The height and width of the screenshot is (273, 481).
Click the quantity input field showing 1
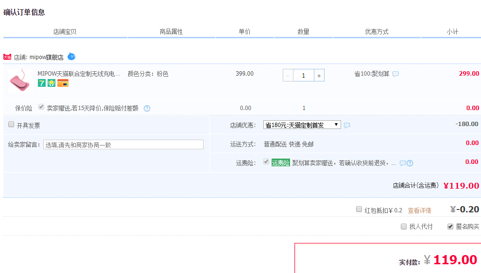point(304,75)
